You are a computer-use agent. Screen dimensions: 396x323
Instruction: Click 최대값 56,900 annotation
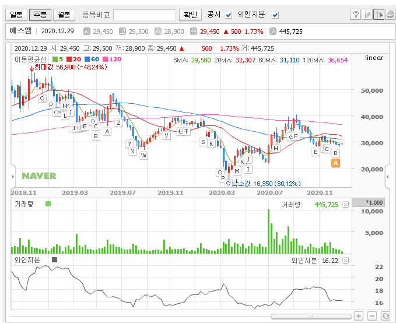pos(71,67)
